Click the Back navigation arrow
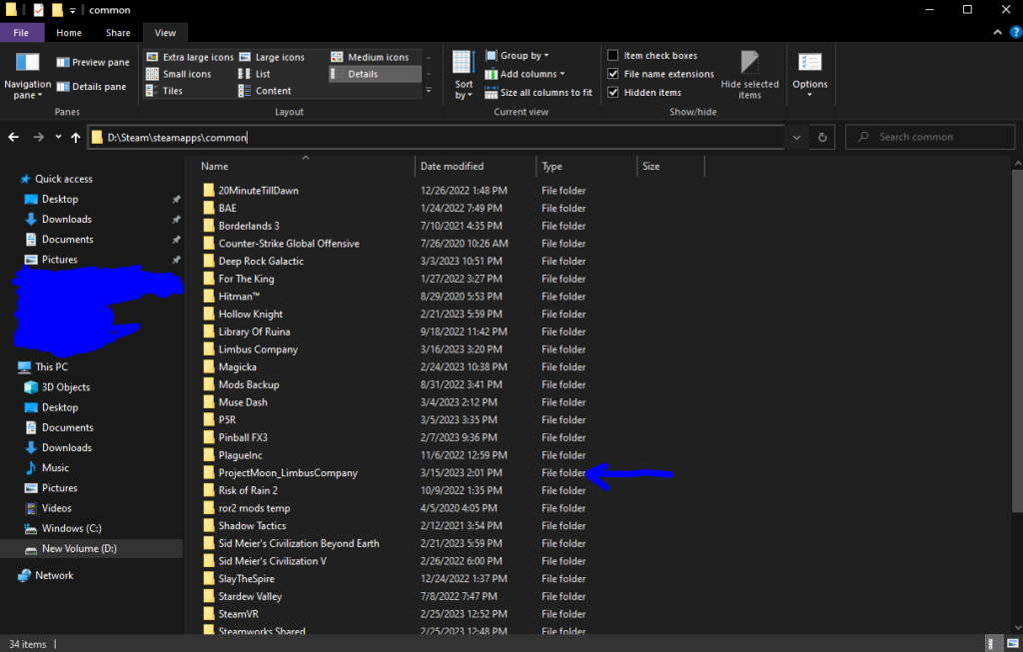 click(13, 137)
